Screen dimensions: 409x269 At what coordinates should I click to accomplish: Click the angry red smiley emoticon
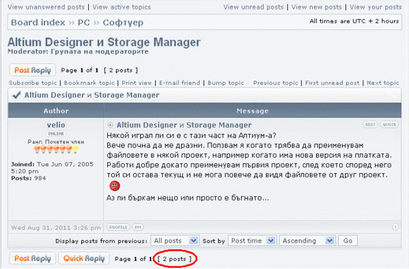115,186
